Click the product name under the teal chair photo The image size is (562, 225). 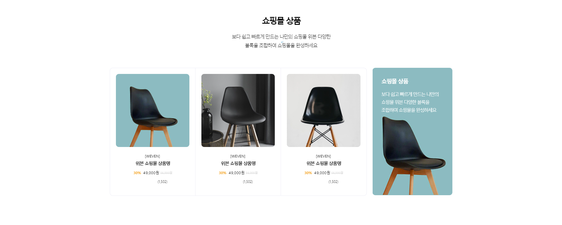(153, 163)
